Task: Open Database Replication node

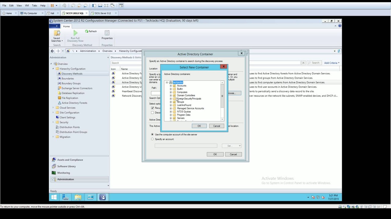Action: coord(73,93)
